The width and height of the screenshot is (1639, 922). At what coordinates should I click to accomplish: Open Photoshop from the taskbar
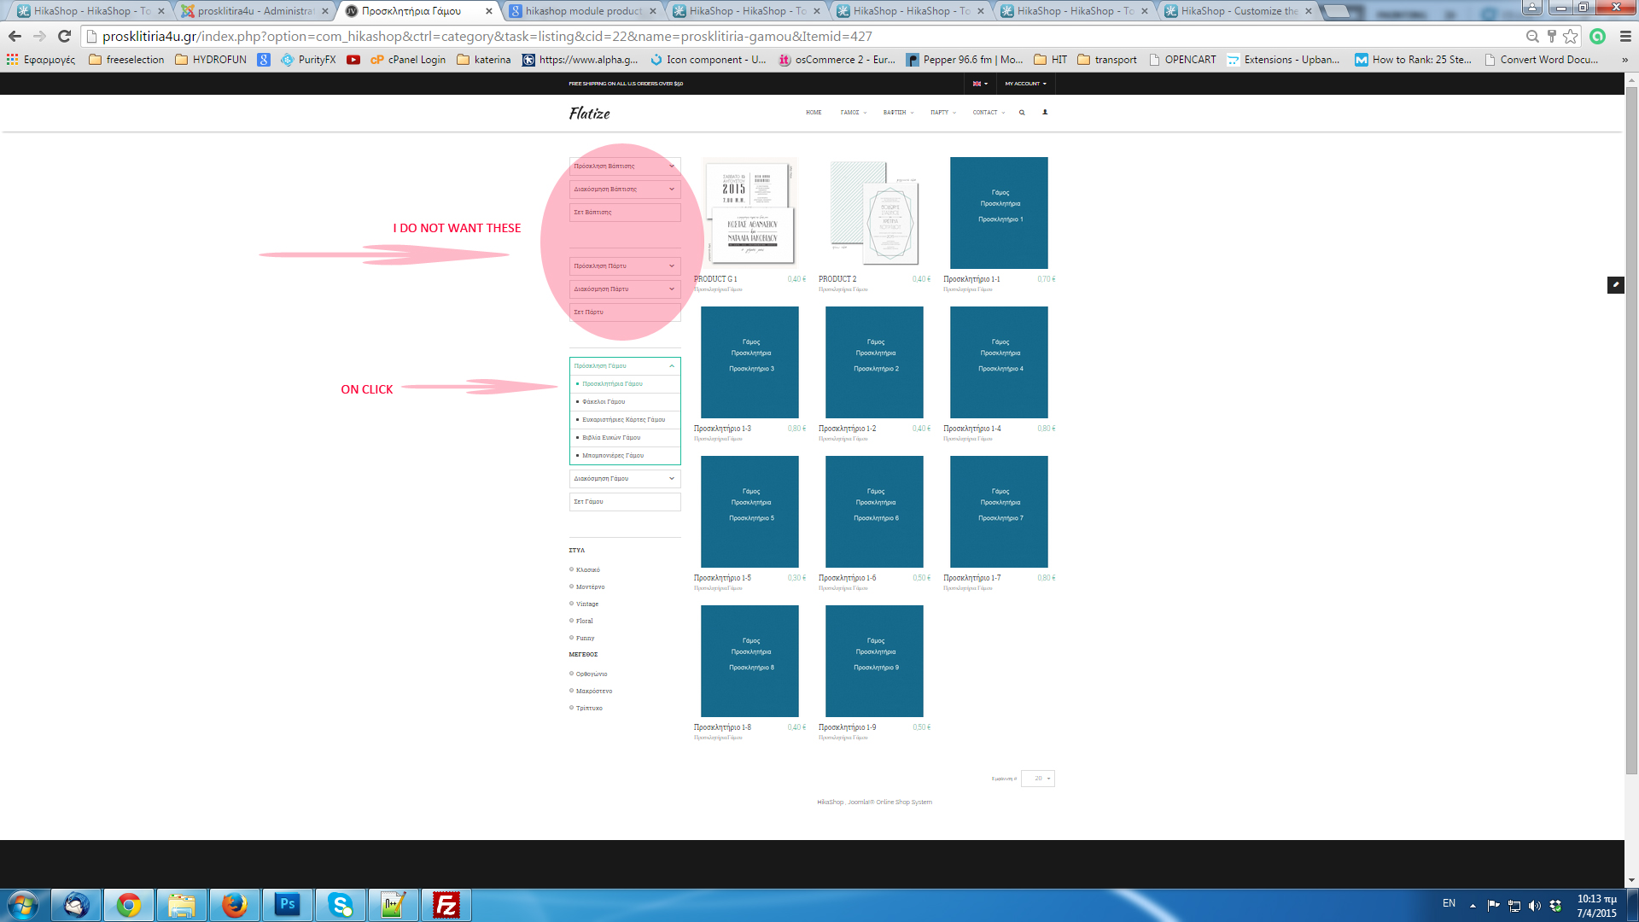point(288,905)
